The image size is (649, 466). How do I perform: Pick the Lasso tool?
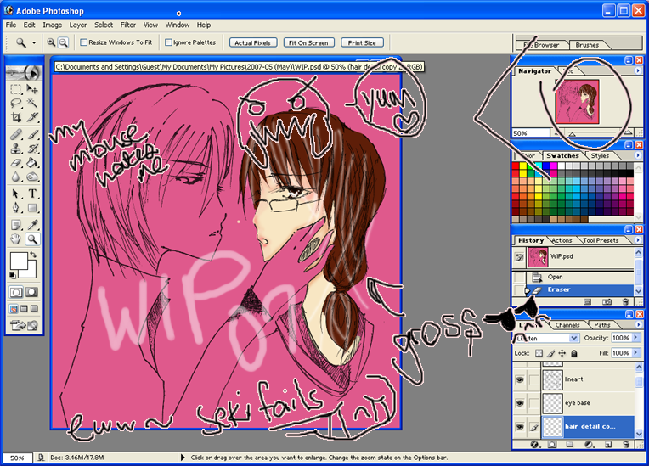click(x=16, y=103)
